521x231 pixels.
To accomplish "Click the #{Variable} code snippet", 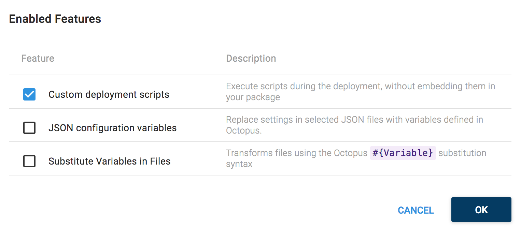I will [403, 153].
